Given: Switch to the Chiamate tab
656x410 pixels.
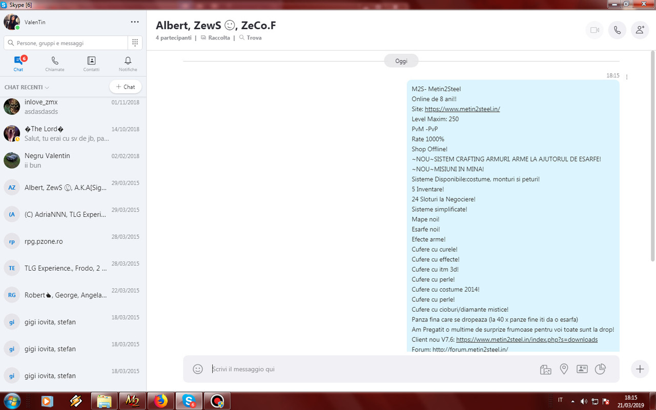Looking at the screenshot, I should pyautogui.click(x=55, y=64).
